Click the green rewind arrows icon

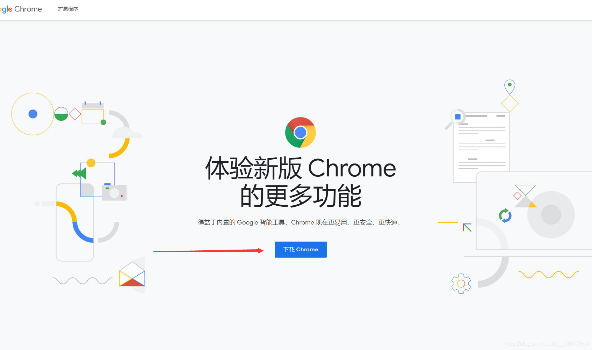coord(79,173)
